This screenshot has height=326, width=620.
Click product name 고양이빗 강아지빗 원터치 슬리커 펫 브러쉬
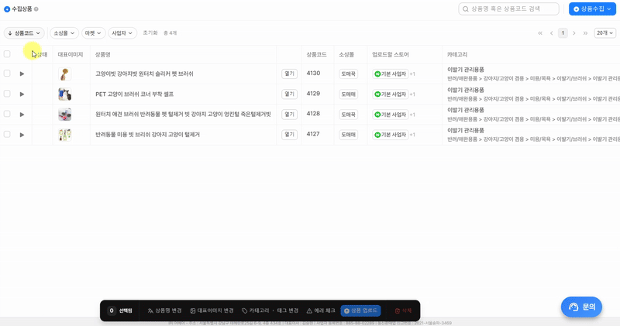tap(144, 74)
